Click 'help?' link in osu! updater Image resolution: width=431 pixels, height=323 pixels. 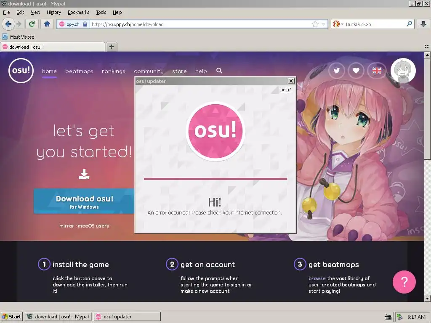point(286,90)
